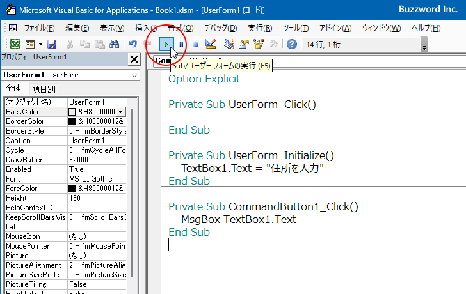The width and height of the screenshot is (466, 294).
Task: Open the 表示(V) menu
Action: pyautogui.click(x=112, y=28)
